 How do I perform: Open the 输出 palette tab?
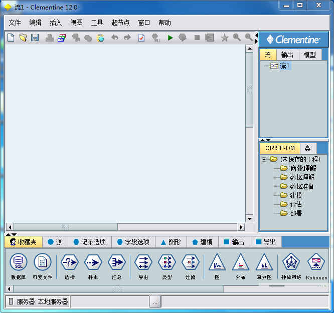point(234,242)
